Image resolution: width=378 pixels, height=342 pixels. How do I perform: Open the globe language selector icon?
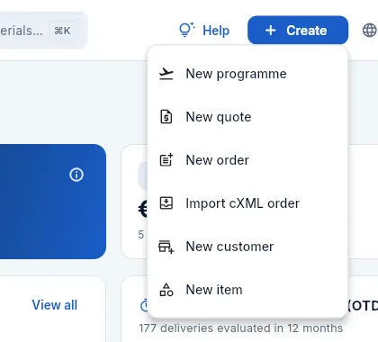pos(369,31)
